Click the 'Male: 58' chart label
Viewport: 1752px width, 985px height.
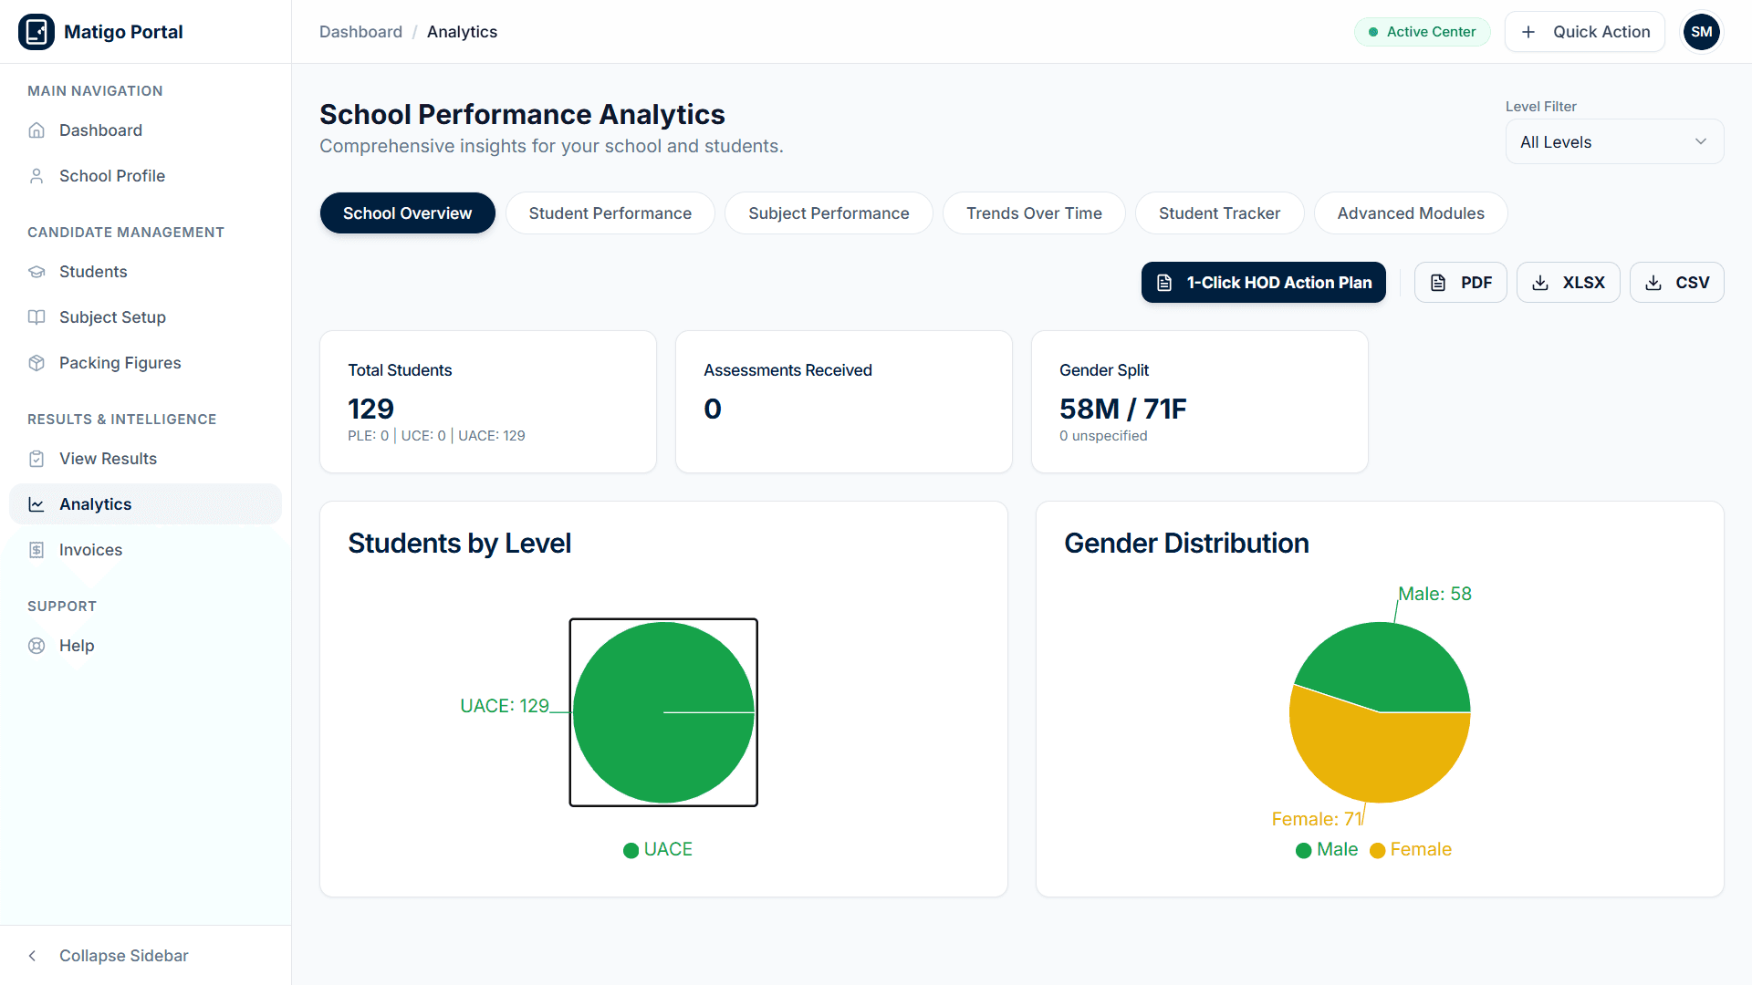(x=1435, y=594)
